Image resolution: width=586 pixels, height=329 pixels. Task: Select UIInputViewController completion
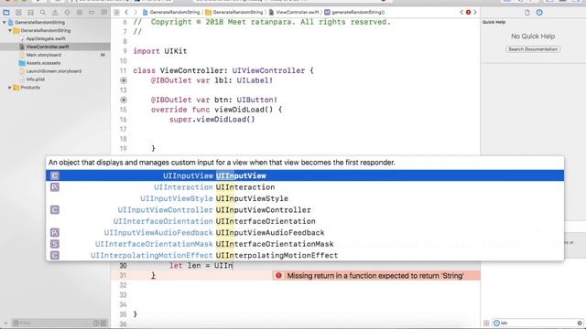tap(305, 210)
